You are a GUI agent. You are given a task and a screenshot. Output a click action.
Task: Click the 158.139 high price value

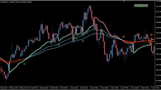point(18,2)
